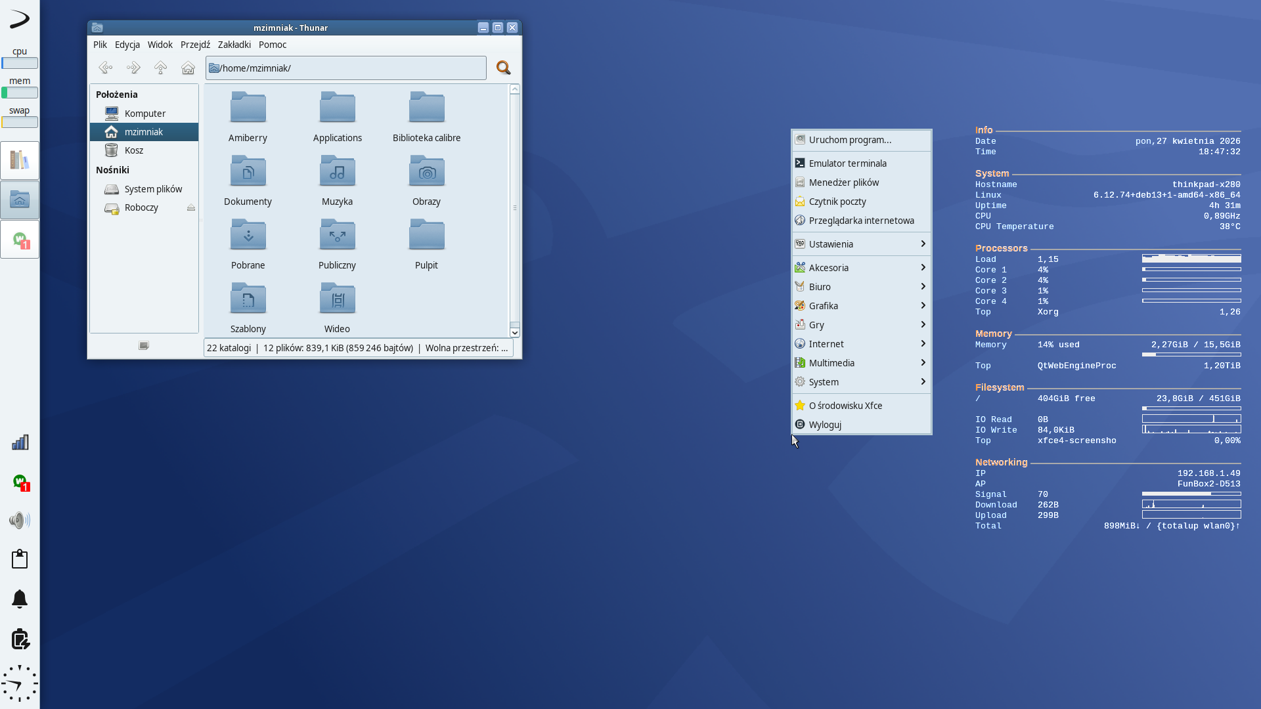This screenshot has height=709, width=1261.
Task: Click the back navigation arrow
Action: coord(105,68)
